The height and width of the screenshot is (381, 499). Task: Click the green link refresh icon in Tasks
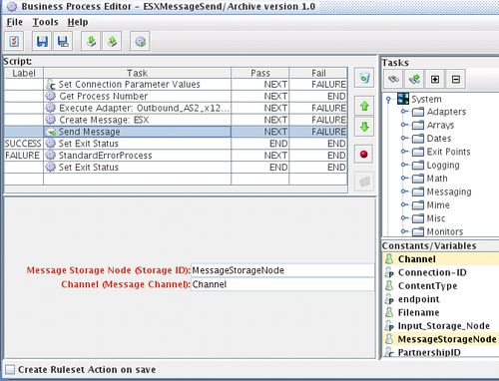[414, 79]
